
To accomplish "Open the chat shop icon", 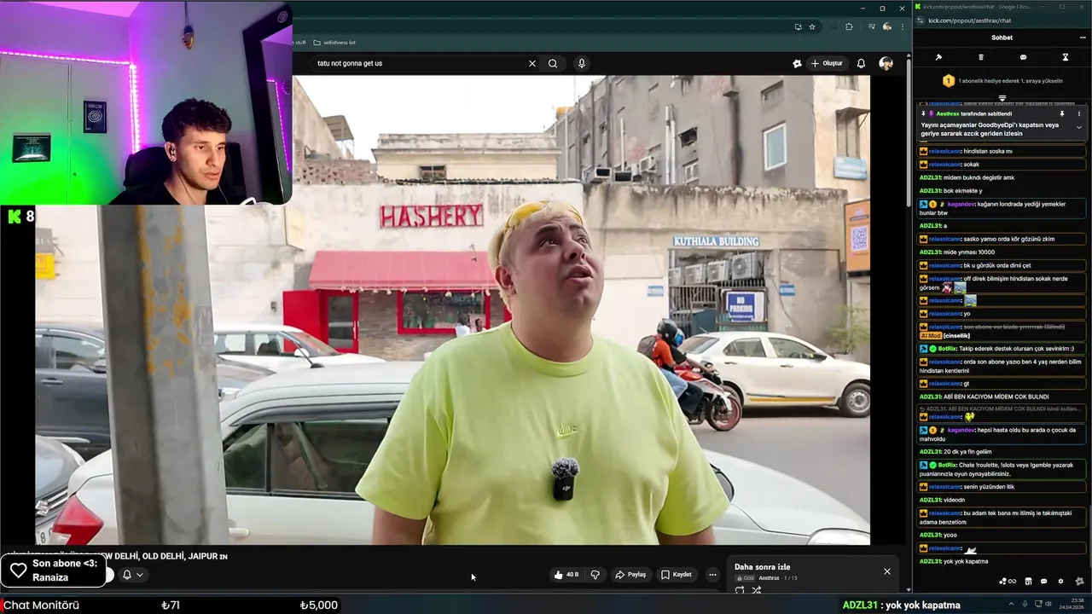I will (x=1028, y=582).
